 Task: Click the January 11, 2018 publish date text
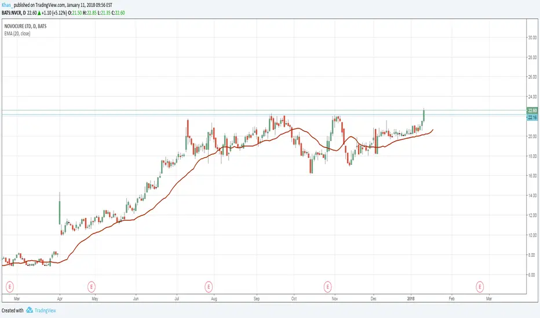[x=81, y=5]
